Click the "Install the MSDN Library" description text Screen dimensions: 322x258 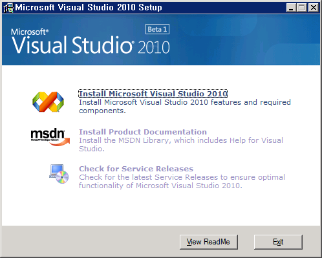[x=181, y=144]
